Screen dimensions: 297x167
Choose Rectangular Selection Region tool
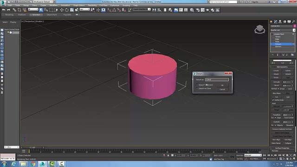click(x=51, y=10)
